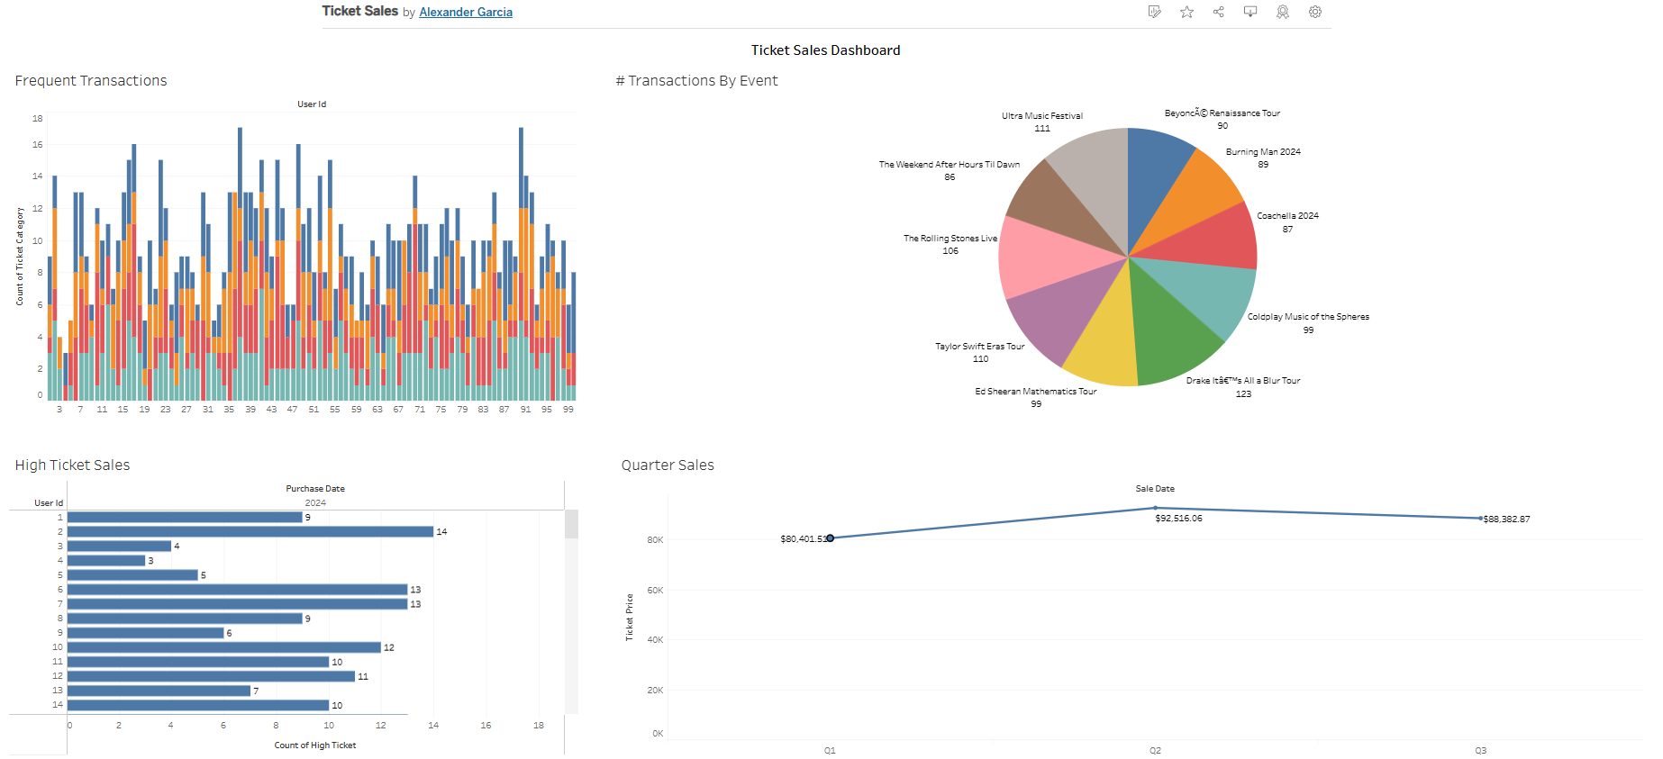Click the Purchase Date header
Viewport: 1663px width, 759px height.
315,489
